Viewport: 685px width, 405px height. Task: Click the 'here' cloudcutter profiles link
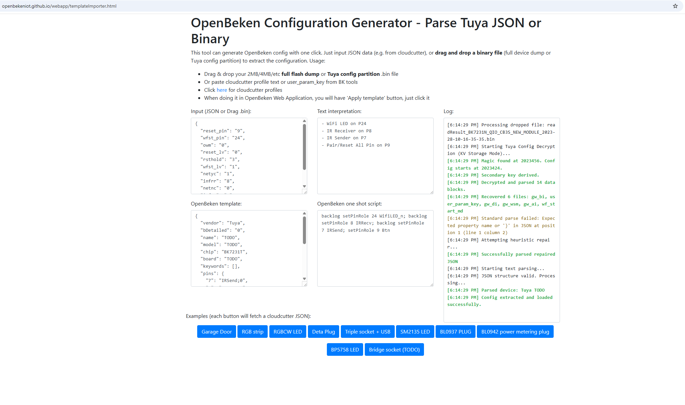coord(221,90)
